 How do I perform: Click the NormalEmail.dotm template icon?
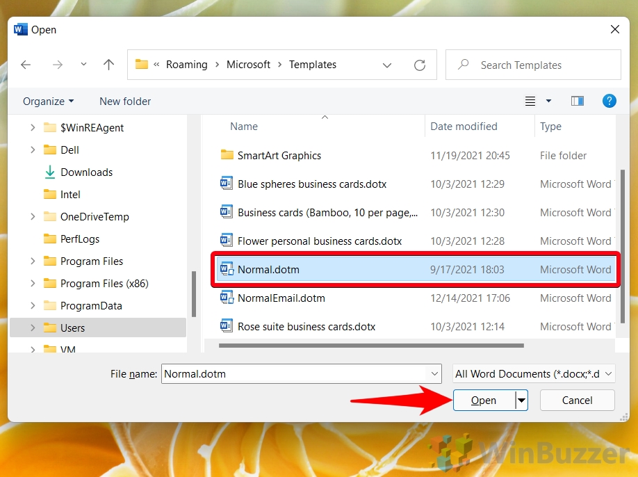(227, 297)
